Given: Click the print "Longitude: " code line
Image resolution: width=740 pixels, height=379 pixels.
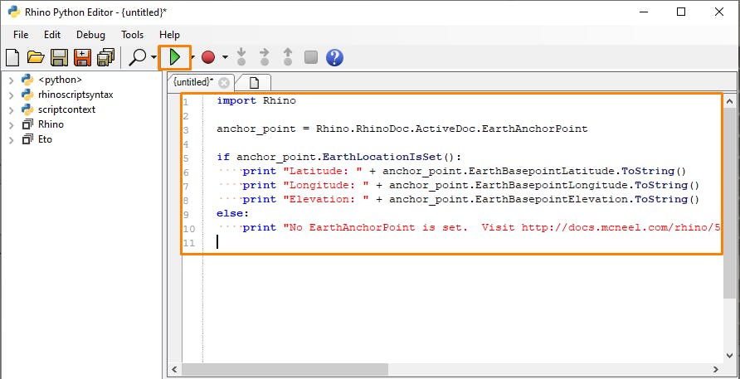Looking at the screenshot, I should click(x=470, y=185).
